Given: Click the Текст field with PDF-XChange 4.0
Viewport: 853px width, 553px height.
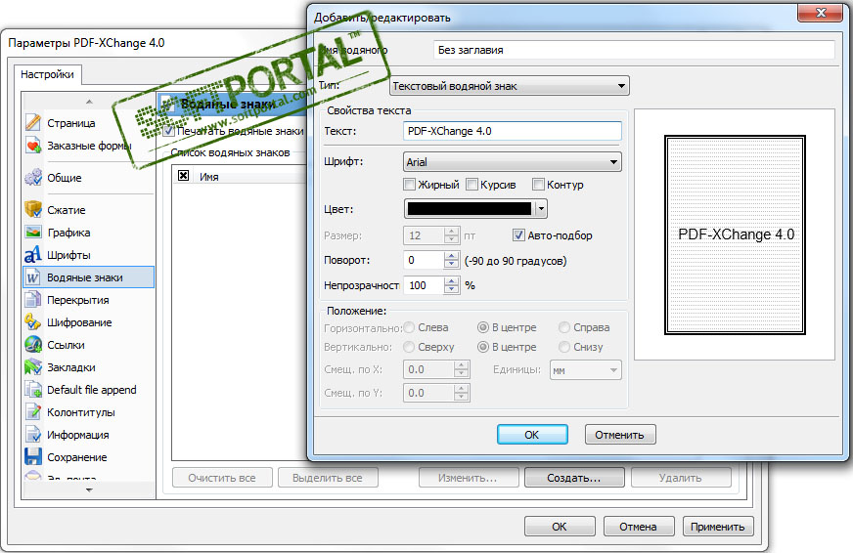Looking at the screenshot, I should (x=513, y=131).
